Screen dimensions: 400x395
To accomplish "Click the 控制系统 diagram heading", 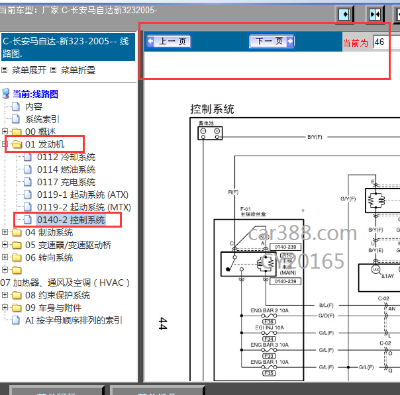I will (x=212, y=109).
